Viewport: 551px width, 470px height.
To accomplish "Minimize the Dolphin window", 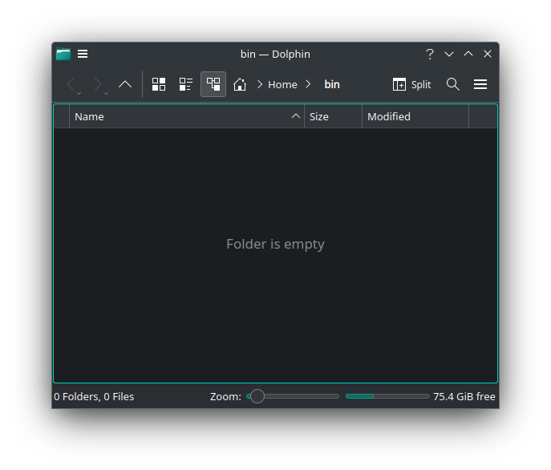I will click(449, 54).
